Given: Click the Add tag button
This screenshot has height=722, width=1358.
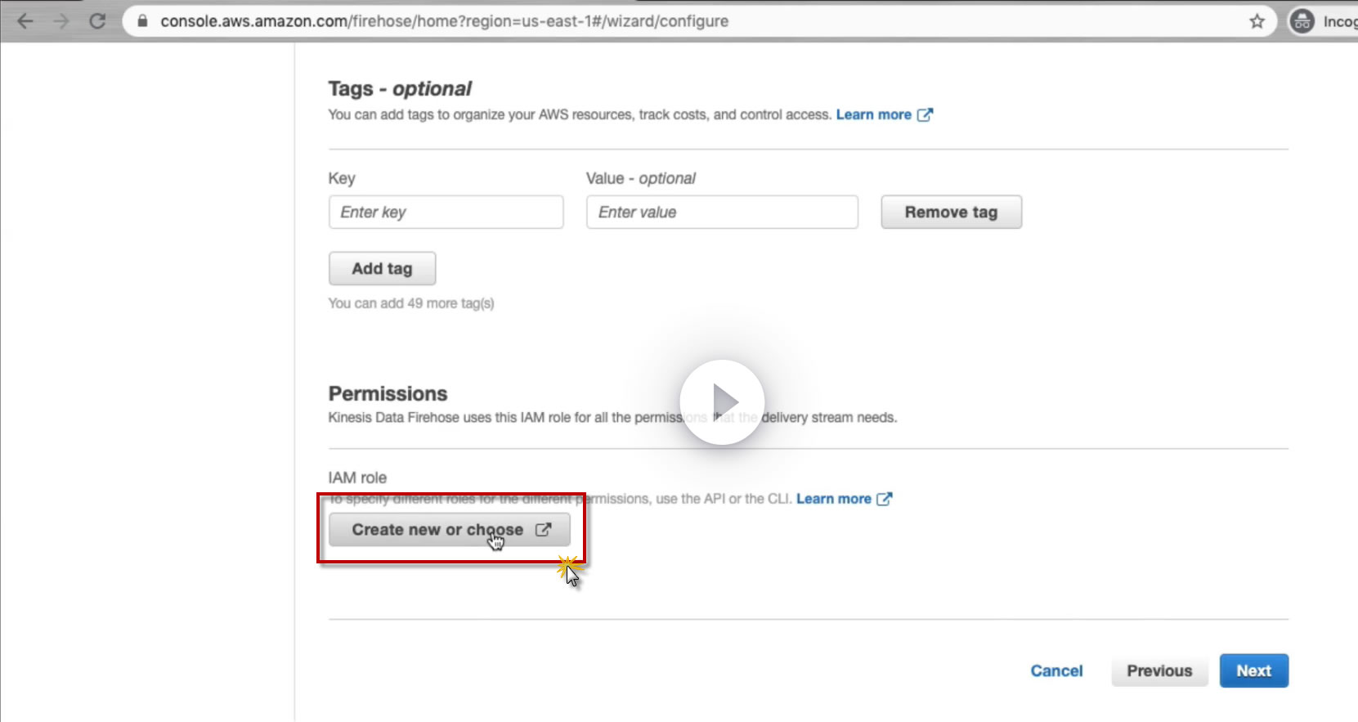Looking at the screenshot, I should pyautogui.click(x=382, y=268).
